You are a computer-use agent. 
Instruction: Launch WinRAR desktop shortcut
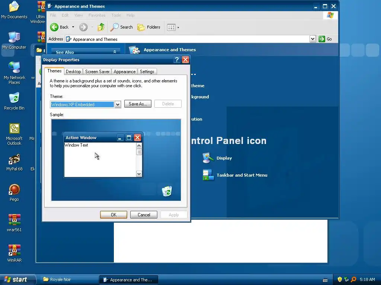coord(15,253)
